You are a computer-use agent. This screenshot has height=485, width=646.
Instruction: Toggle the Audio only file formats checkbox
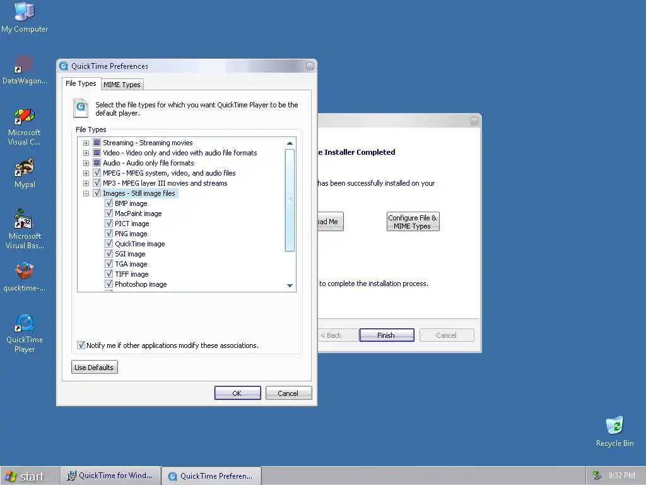pos(97,163)
